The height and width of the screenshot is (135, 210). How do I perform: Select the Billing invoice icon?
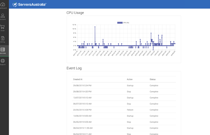pos(3,38)
